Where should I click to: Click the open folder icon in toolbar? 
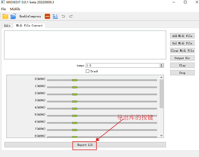13,16
